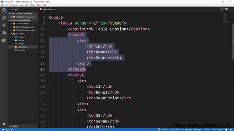Image resolution: width=234 pixels, height=131 pixels.
Task: Open the Debug menu
Action: (33, 5)
